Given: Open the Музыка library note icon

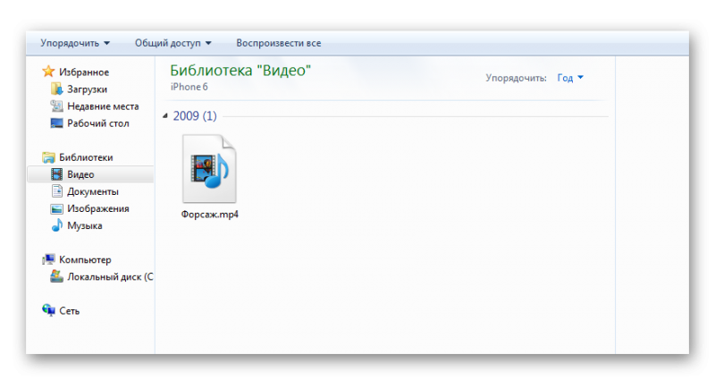Looking at the screenshot, I should [57, 225].
